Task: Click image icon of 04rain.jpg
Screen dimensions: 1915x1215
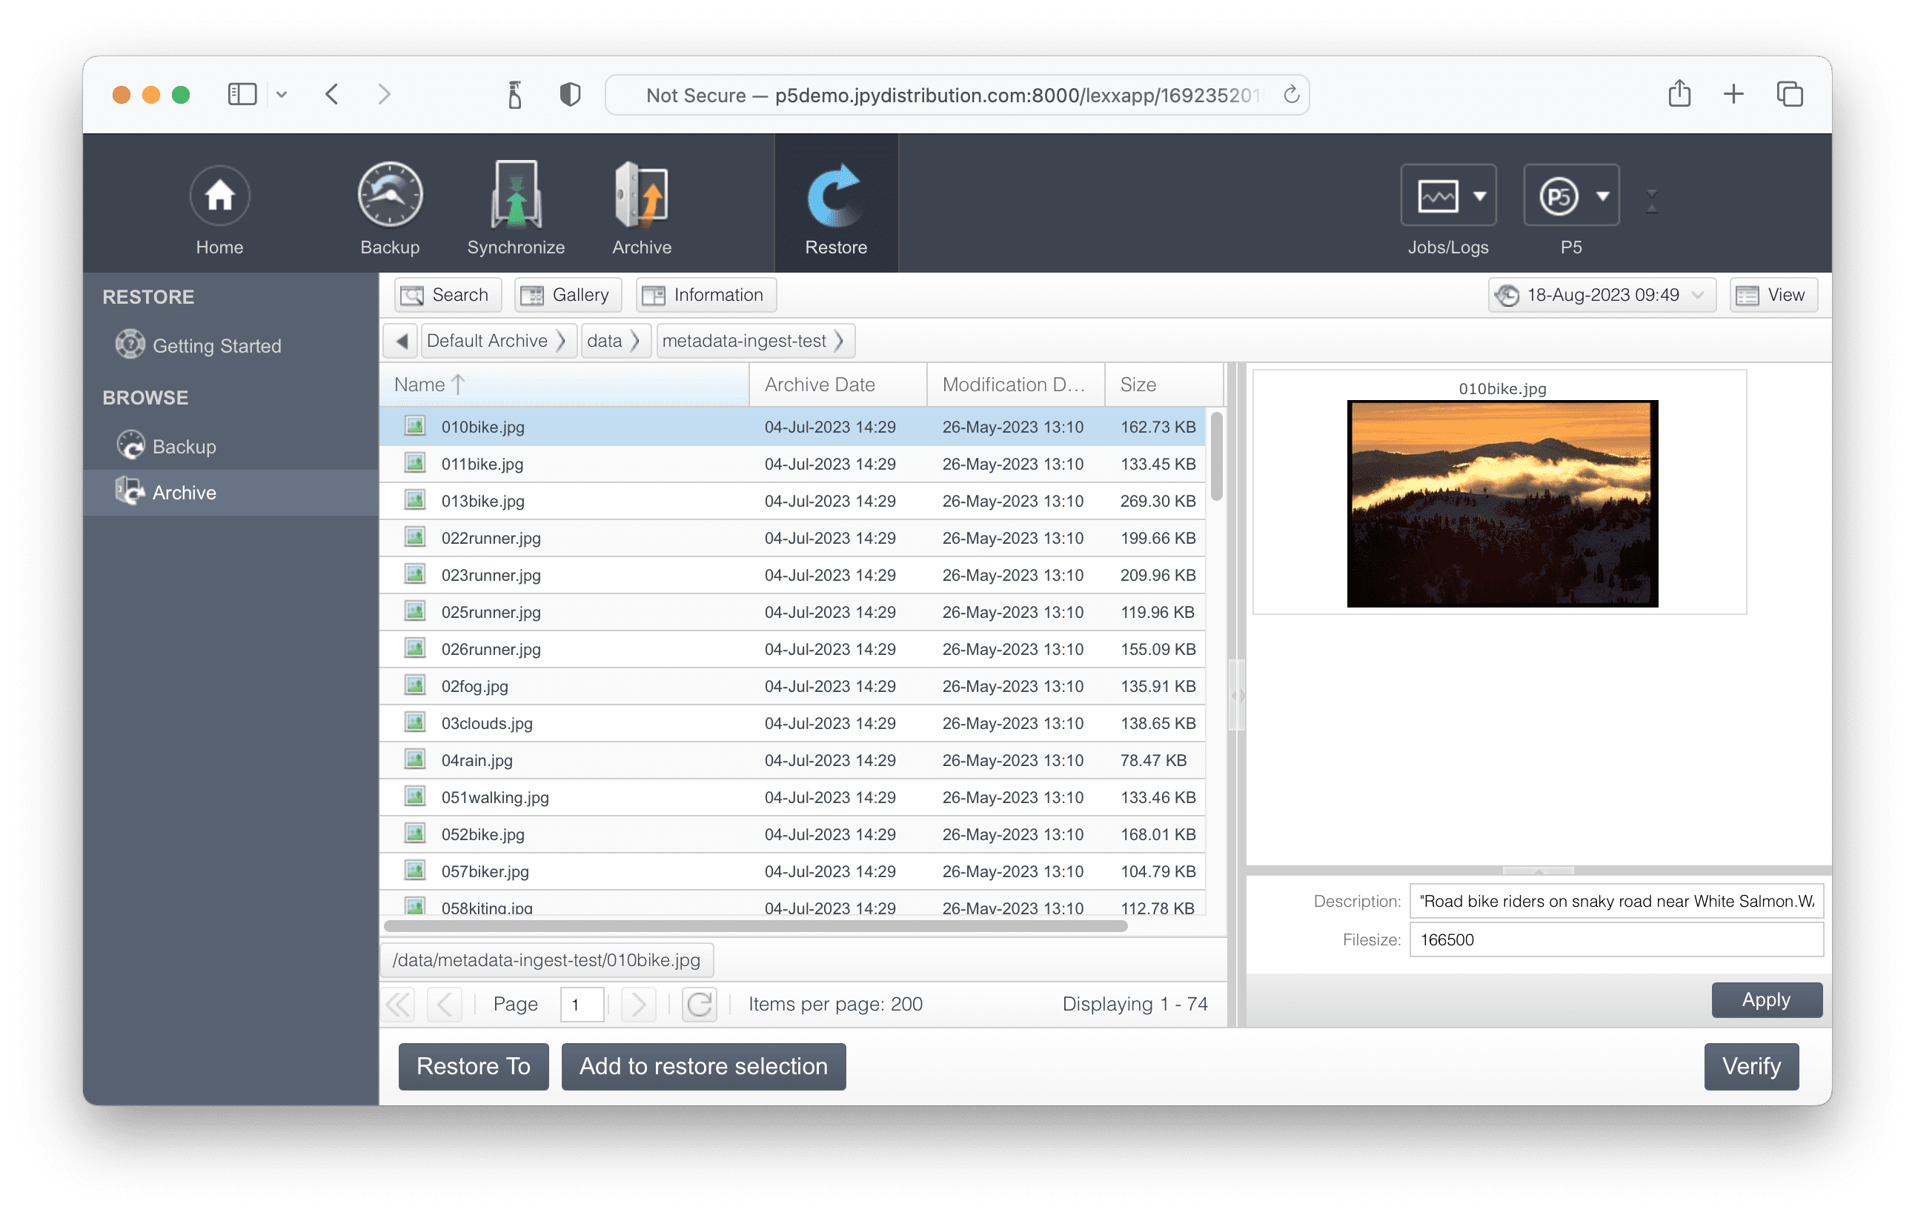Action: tap(414, 759)
